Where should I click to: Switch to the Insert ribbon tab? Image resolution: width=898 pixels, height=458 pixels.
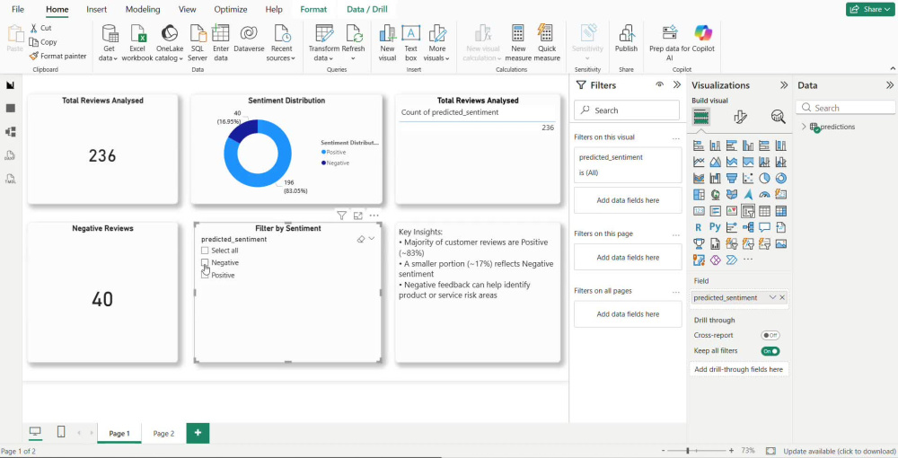point(96,9)
